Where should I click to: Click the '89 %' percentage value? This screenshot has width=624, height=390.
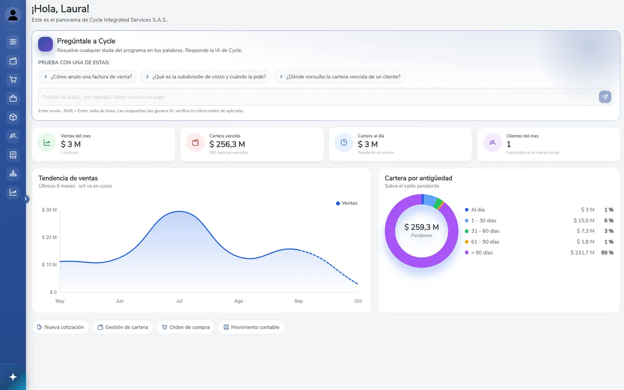coord(607,253)
